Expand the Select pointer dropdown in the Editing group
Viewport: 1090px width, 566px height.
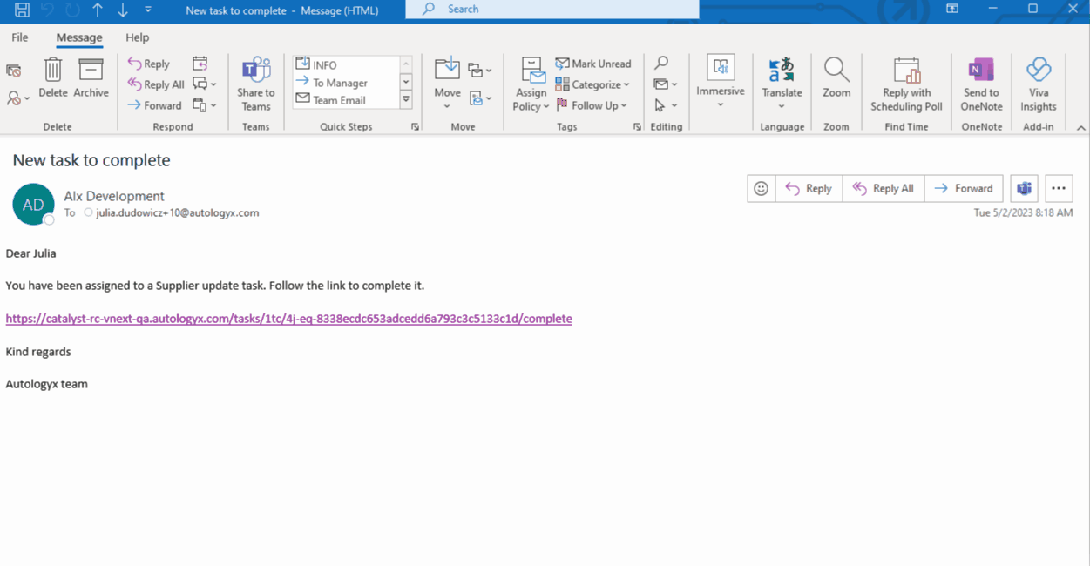(666, 105)
